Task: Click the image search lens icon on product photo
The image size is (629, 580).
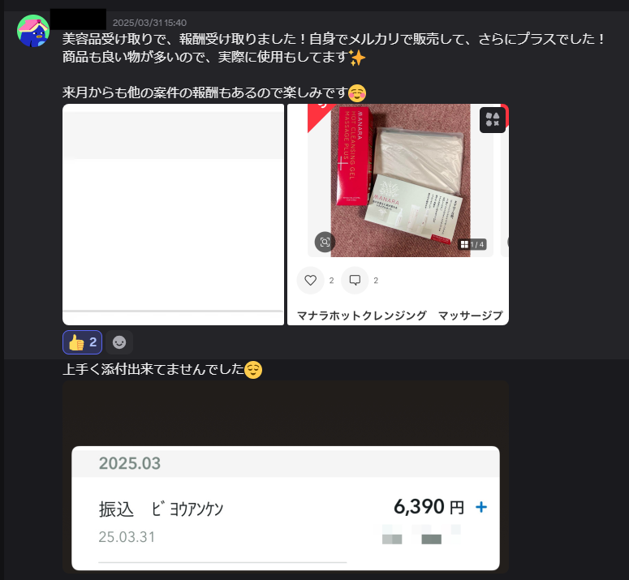Action: click(x=325, y=242)
